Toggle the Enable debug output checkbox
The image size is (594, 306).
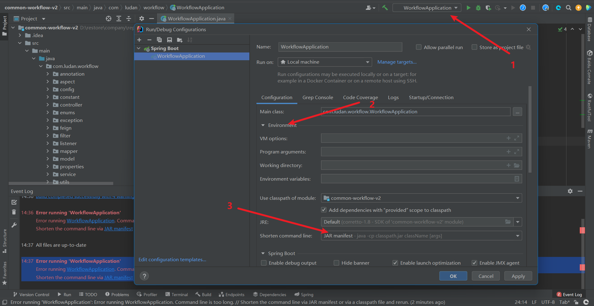tap(264, 263)
